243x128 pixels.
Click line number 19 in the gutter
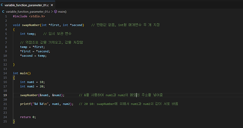(5, 95)
